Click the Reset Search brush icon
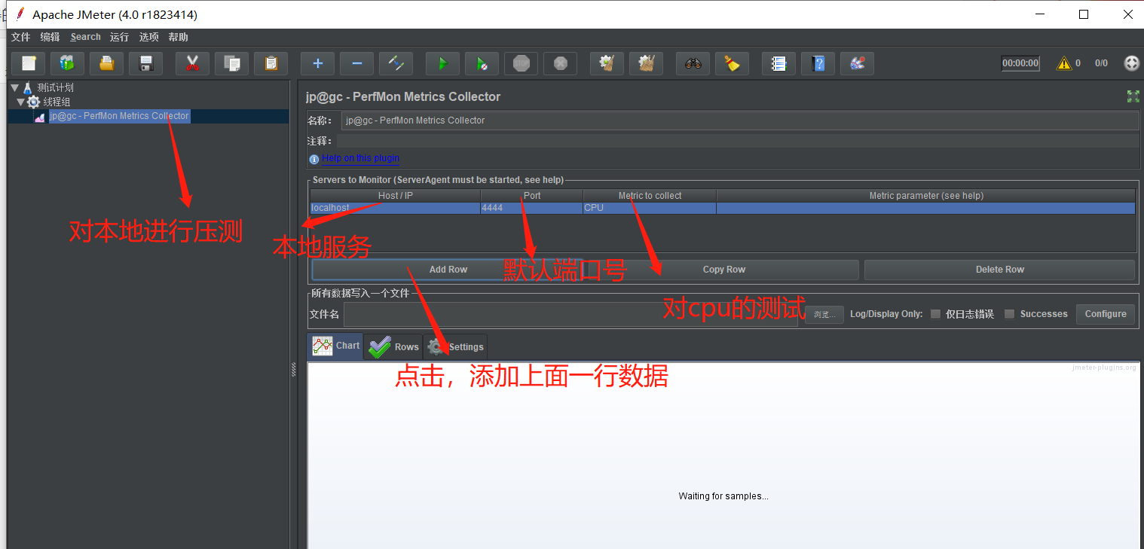The image size is (1144, 549). [732, 64]
